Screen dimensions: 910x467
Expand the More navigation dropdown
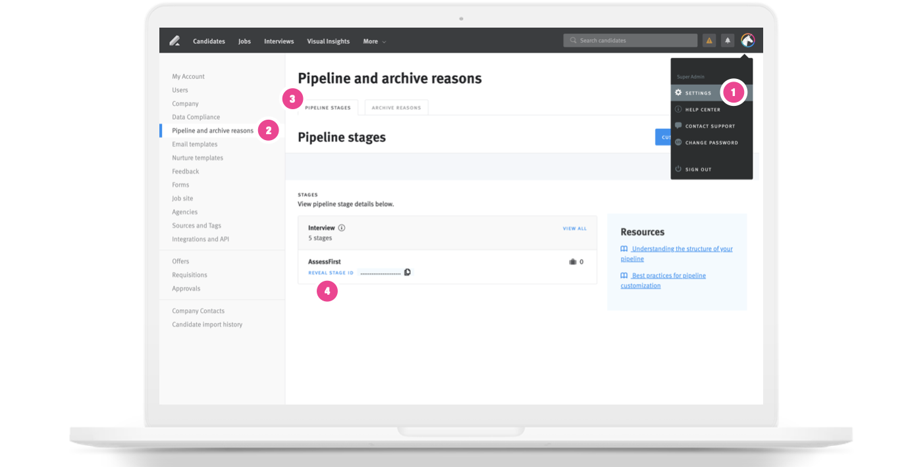(x=374, y=41)
